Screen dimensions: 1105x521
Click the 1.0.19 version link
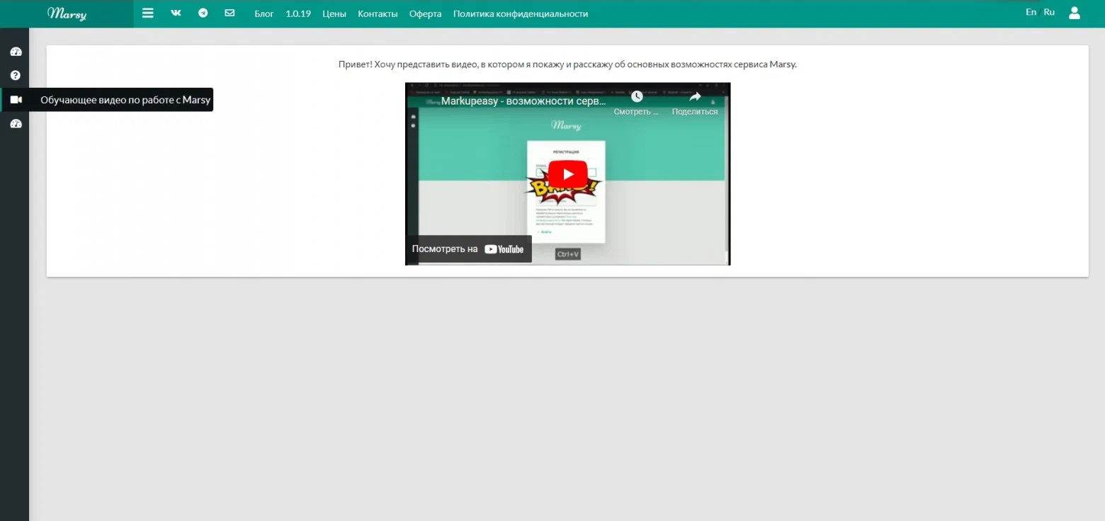(x=298, y=13)
